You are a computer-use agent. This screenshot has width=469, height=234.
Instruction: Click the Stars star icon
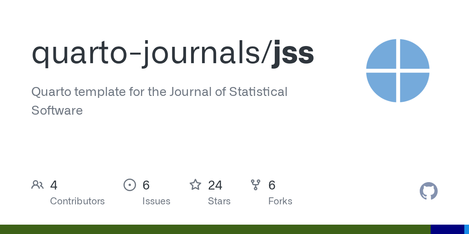pos(195,185)
